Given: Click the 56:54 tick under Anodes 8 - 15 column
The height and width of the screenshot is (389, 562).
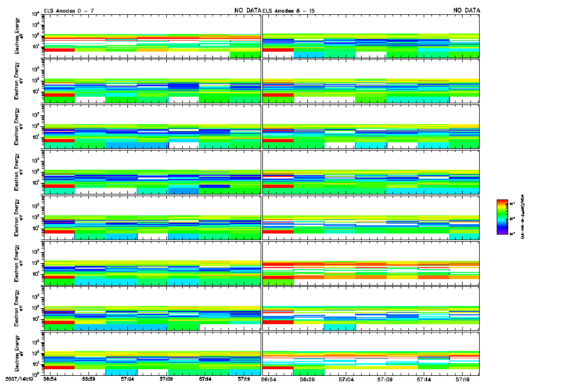Looking at the screenshot, I should click(x=268, y=379).
